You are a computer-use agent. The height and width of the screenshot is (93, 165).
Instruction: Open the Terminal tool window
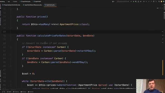pos(23,92)
